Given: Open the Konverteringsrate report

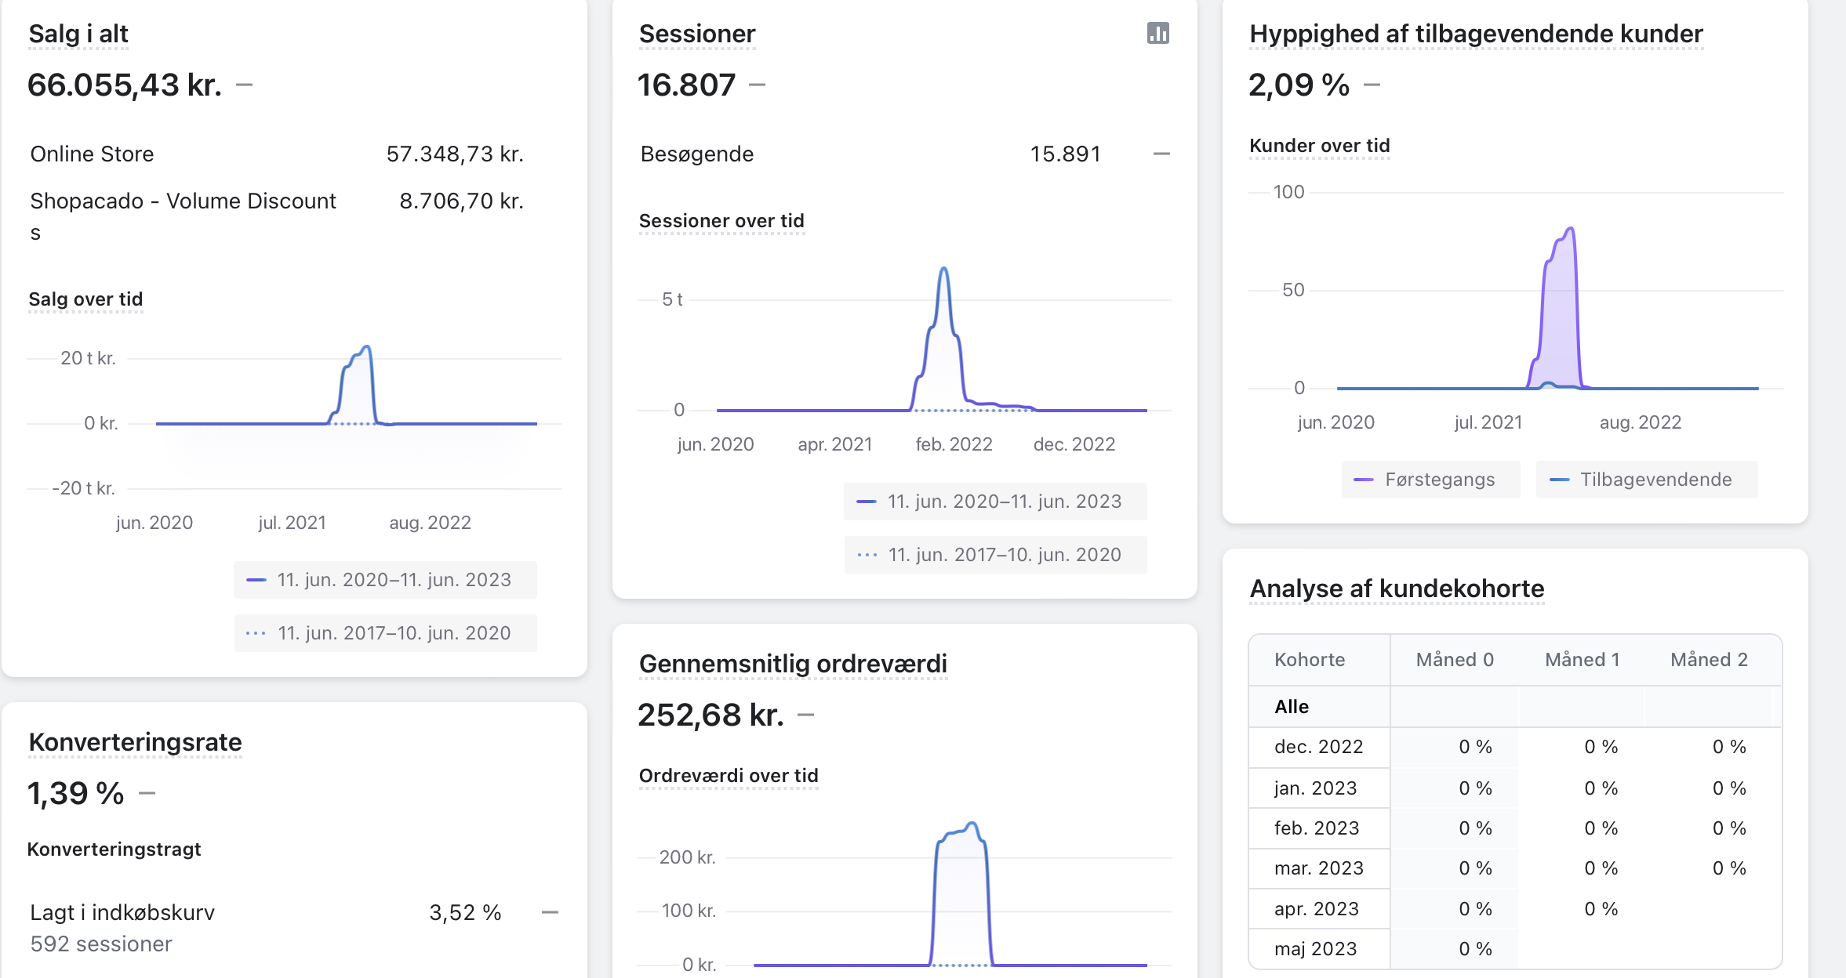Looking at the screenshot, I should coord(135,742).
